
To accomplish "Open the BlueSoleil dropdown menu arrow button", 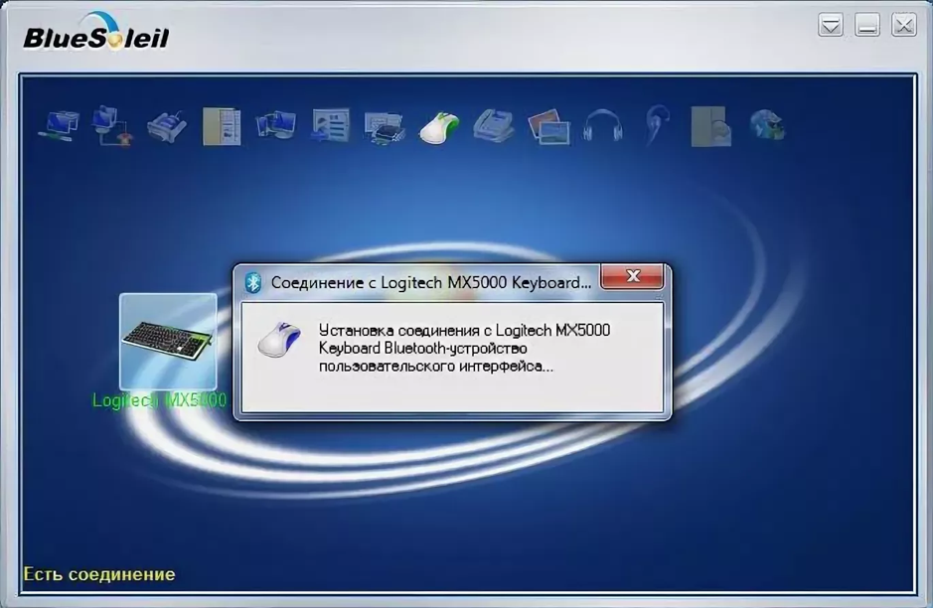I will pos(831,25).
